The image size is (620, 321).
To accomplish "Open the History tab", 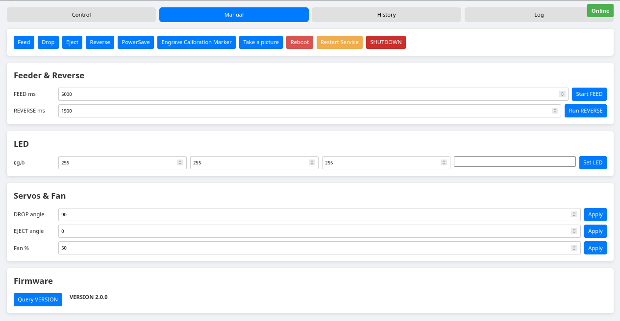I will [x=386, y=15].
